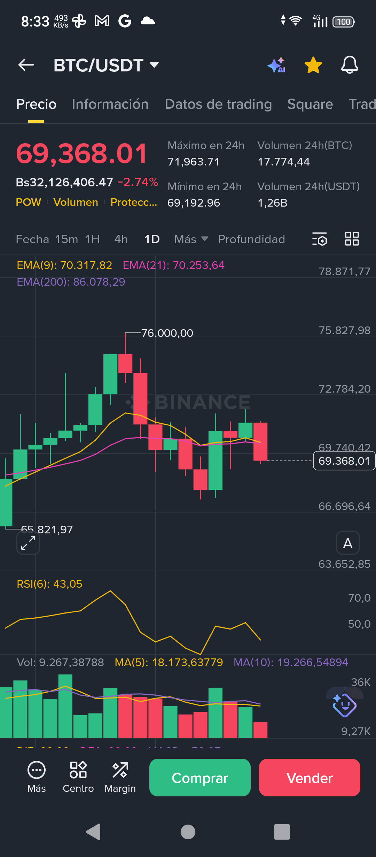This screenshot has width=376, height=857.
Task: Tap the Mínimo en 24h value 69,192.96
Action: click(194, 203)
